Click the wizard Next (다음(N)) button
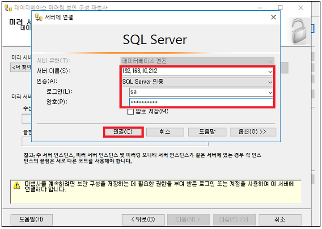 coord(188,220)
